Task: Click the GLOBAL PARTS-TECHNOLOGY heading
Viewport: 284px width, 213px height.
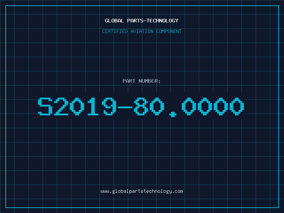Action: pos(142,21)
